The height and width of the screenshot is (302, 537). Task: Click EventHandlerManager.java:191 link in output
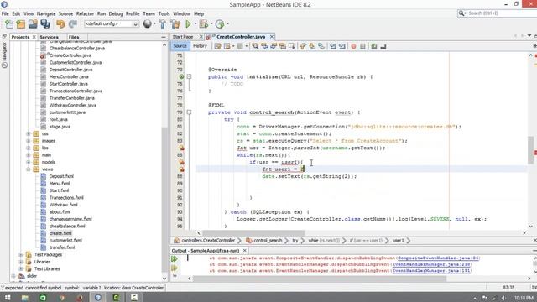(x=431, y=270)
